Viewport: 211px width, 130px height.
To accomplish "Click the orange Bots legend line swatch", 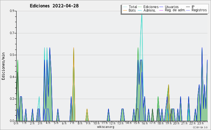I will pyautogui.click(x=125, y=10).
